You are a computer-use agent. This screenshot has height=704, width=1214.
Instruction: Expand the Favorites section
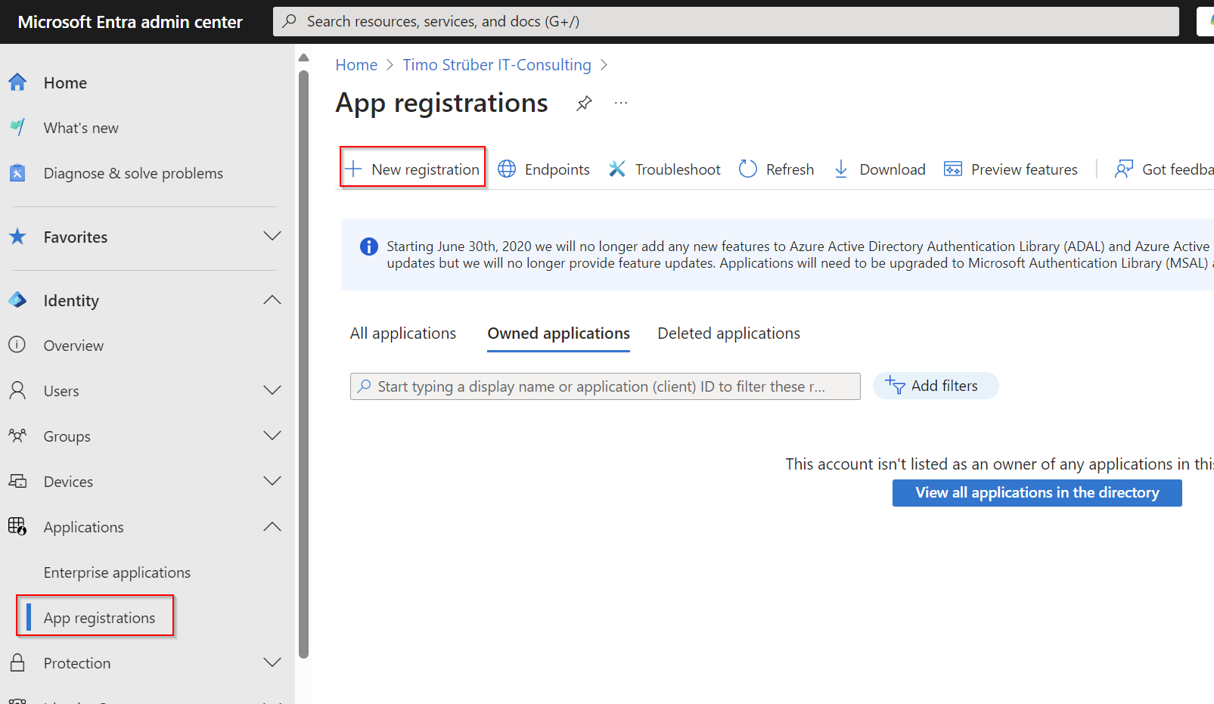272,237
